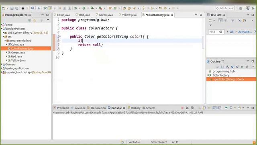Switch to the Red.java editor tab

(x=83, y=15)
